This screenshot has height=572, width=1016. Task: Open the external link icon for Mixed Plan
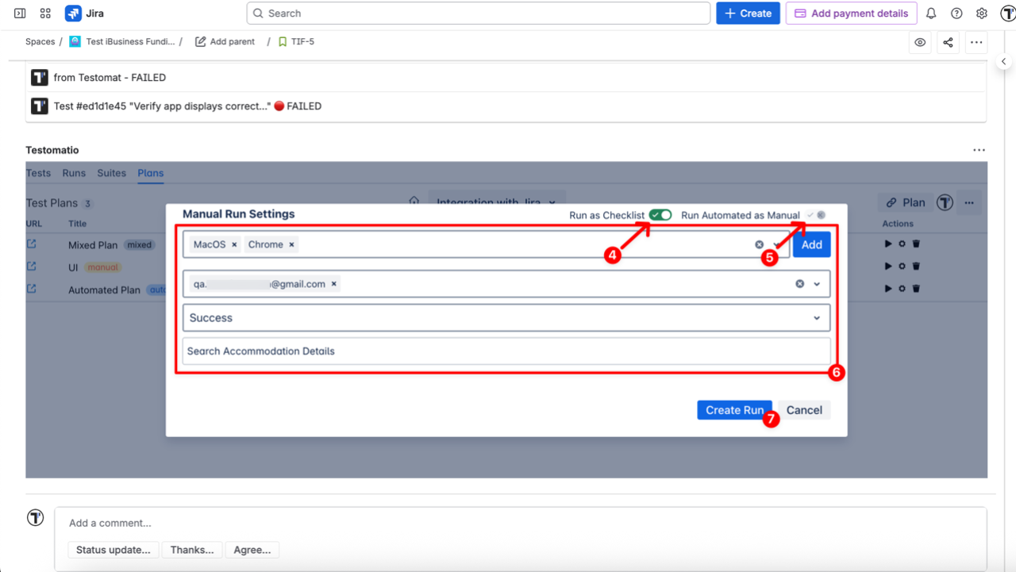[x=32, y=244]
